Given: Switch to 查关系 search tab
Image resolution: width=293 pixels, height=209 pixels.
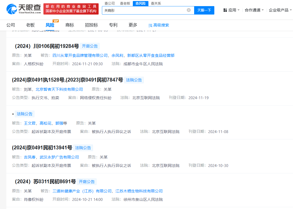Looking at the screenshot, I should [156, 3].
